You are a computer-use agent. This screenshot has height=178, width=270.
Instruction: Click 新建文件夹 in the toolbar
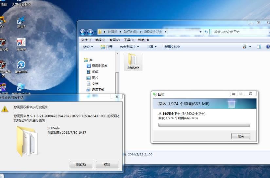[x=172, y=47]
